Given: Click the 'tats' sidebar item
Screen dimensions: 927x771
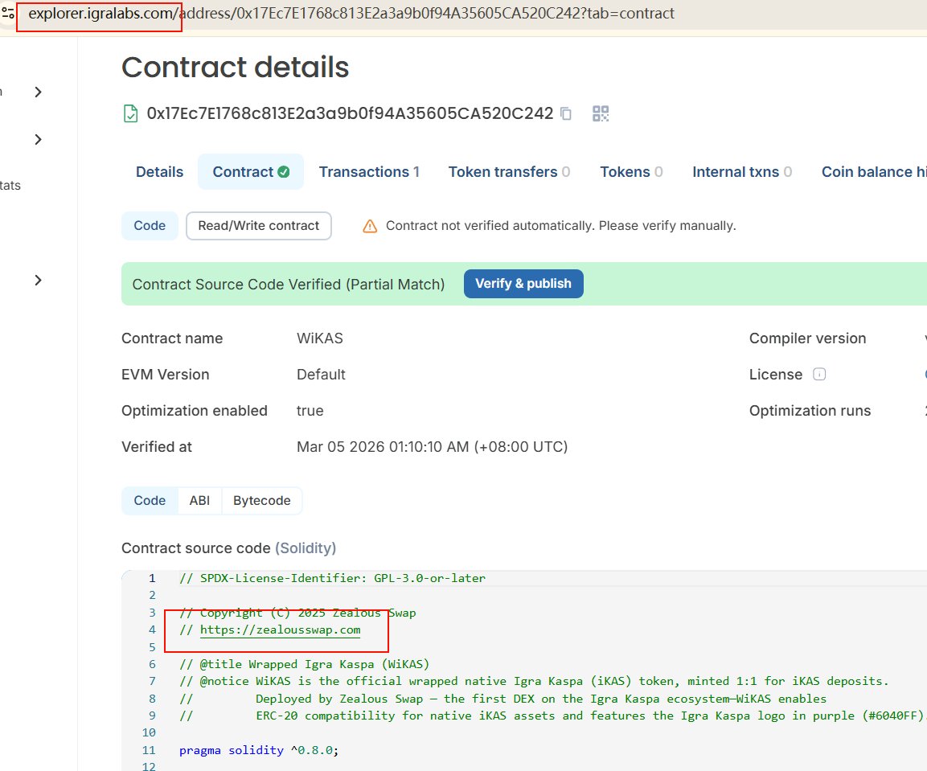Looking at the screenshot, I should [x=10, y=186].
